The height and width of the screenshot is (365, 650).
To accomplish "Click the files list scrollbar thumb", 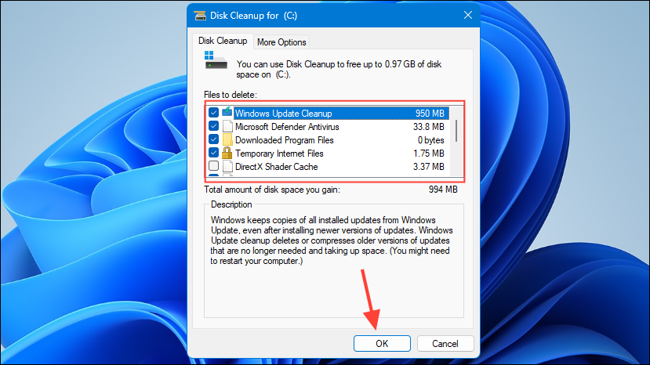I will 456,131.
